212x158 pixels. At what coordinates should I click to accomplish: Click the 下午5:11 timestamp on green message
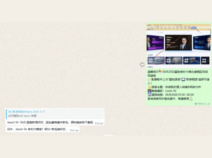tap(202, 104)
